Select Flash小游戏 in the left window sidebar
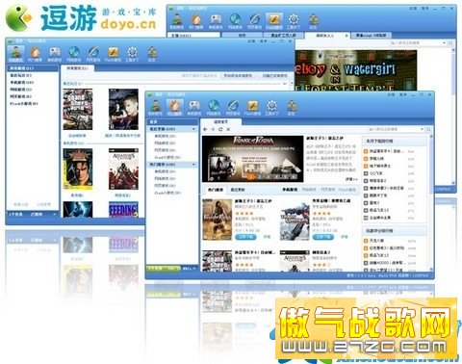The image size is (462, 364). coord(24,103)
